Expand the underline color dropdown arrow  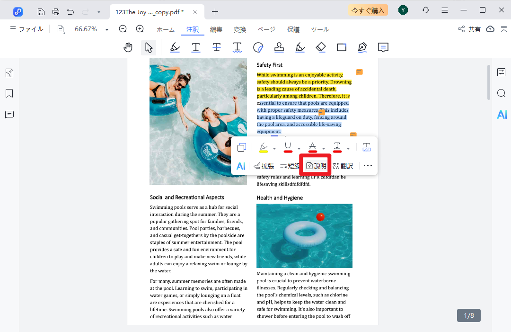pos(299,148)
